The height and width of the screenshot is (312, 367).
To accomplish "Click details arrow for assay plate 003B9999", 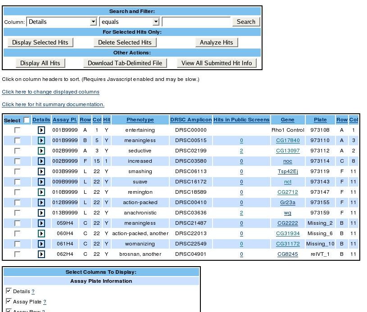I will (41, 171).
